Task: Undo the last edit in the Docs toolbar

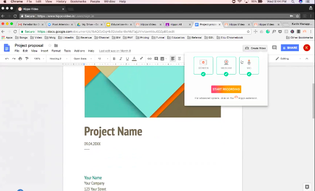Action: coord(7,58)
